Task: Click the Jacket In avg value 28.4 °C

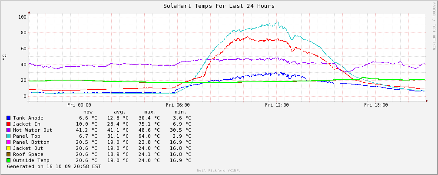Action: click(x=118, y=124)
